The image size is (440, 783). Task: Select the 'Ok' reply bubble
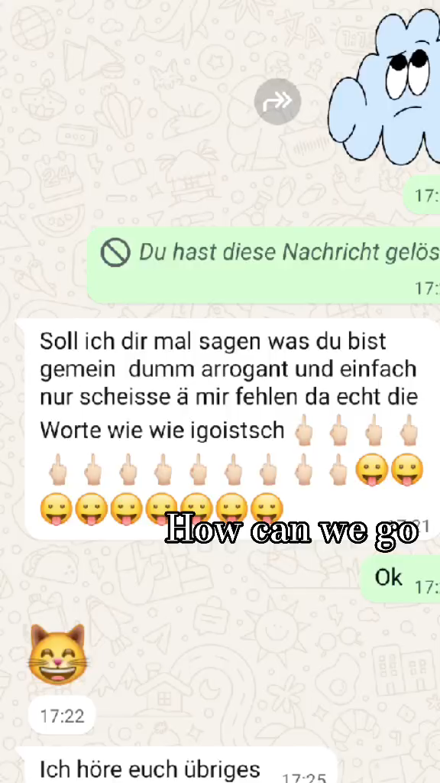coord(400,578)
